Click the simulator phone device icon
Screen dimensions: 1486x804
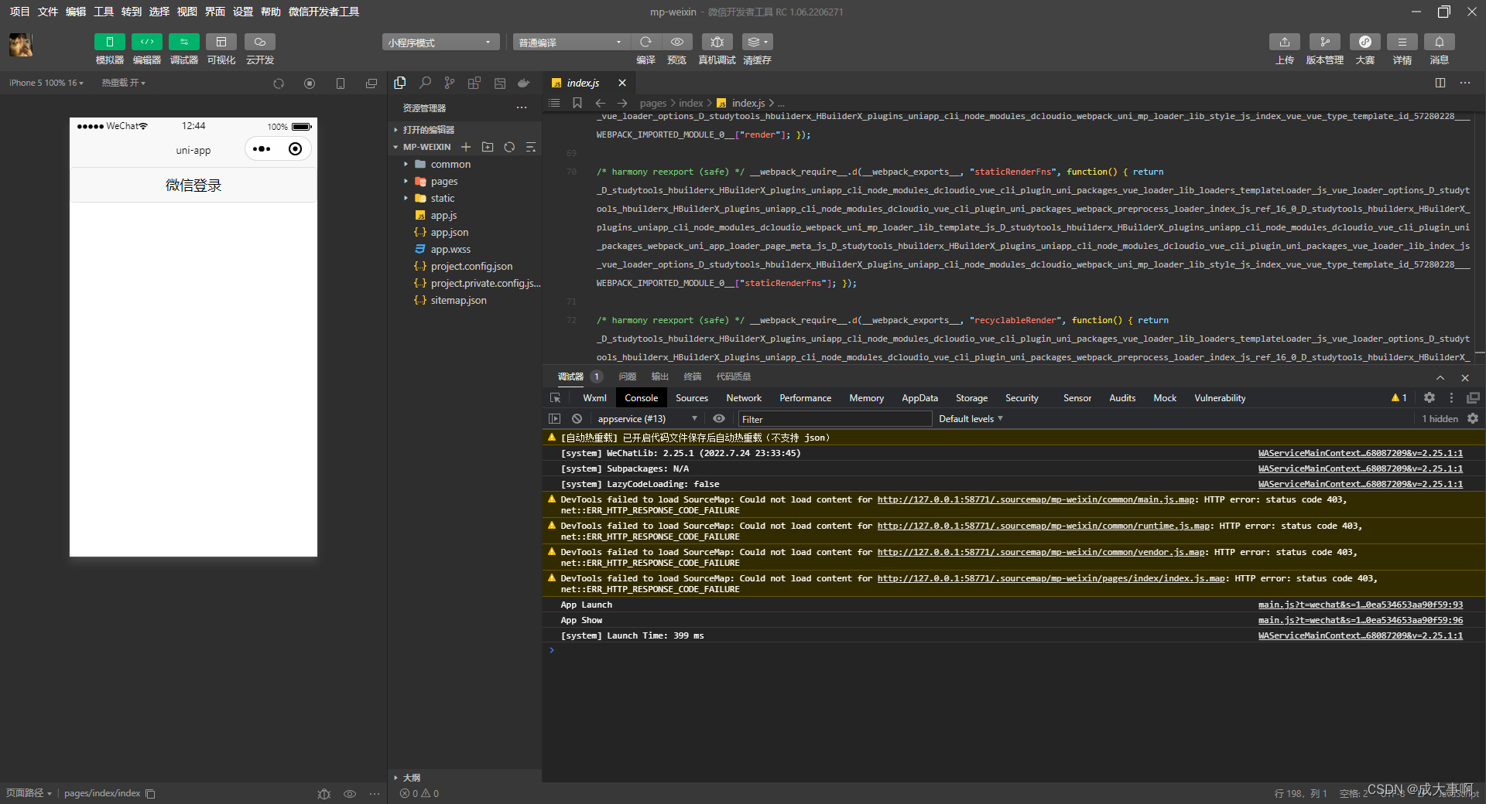pyautogui.click(x=341, y=83)
